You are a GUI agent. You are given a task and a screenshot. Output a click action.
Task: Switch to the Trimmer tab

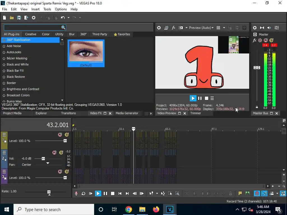click(195, 113)
